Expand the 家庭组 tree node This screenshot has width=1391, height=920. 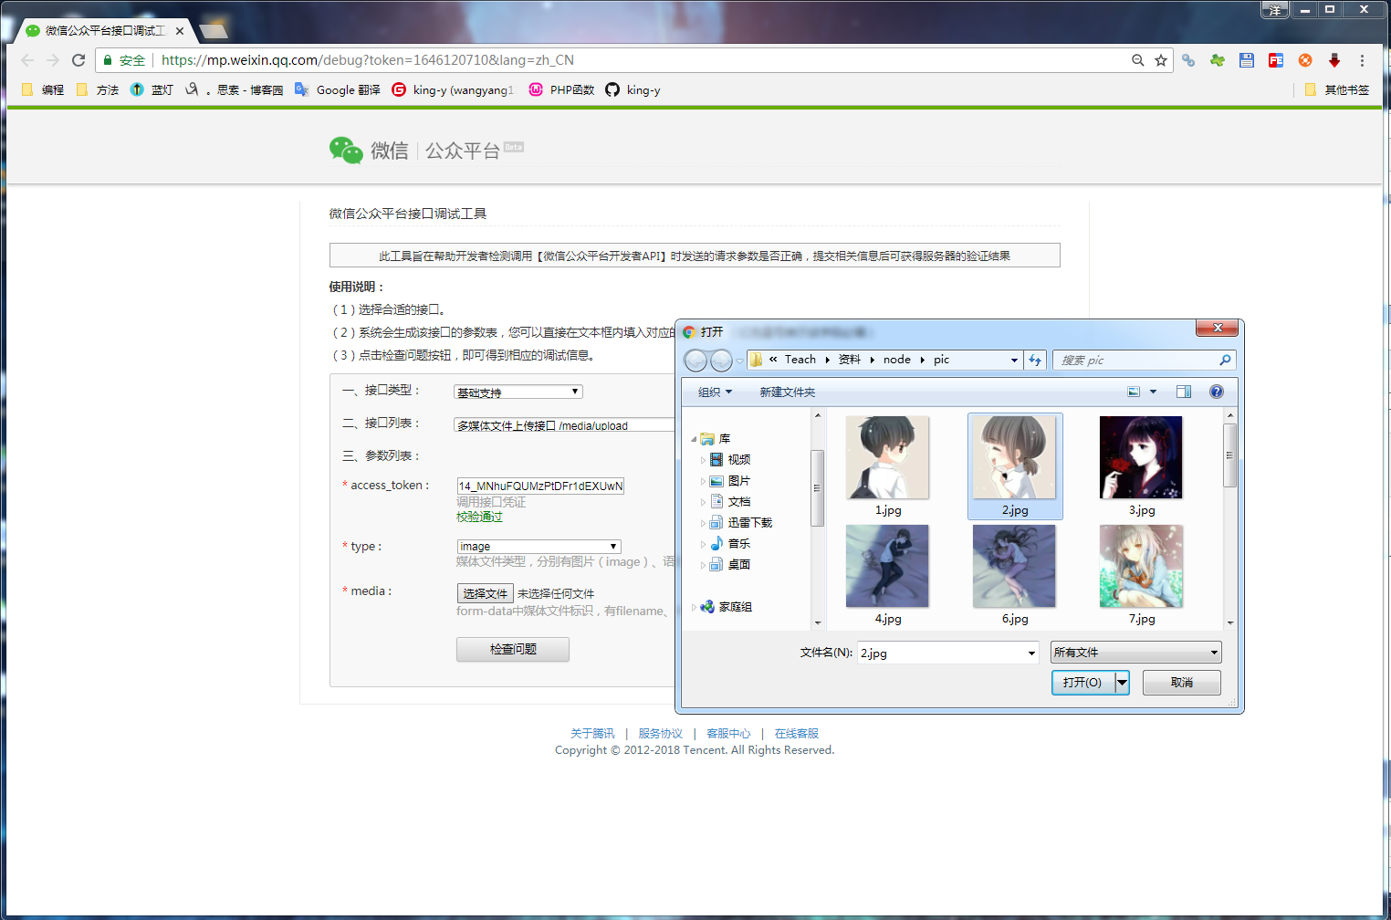coord(694,607)
